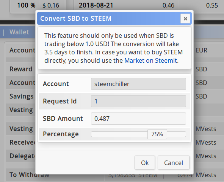This screenshot has width=224, height=182.
Task: Click the 75% percentage slider handle
Action: click(157, 134)
